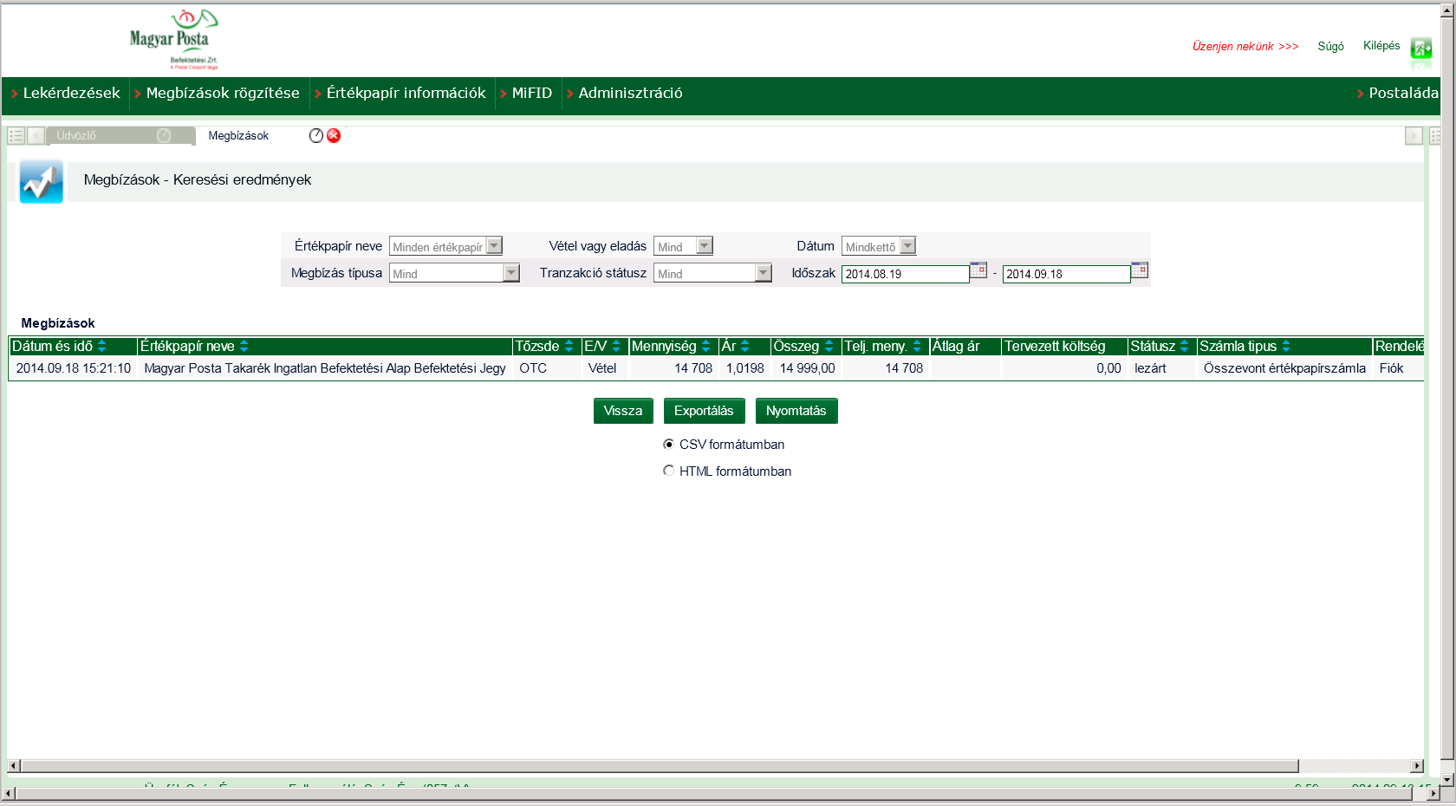Screen dimensions: 1456x806
Task: Click the clock icon on Megbízások tab
Action: tap(316, 135)
